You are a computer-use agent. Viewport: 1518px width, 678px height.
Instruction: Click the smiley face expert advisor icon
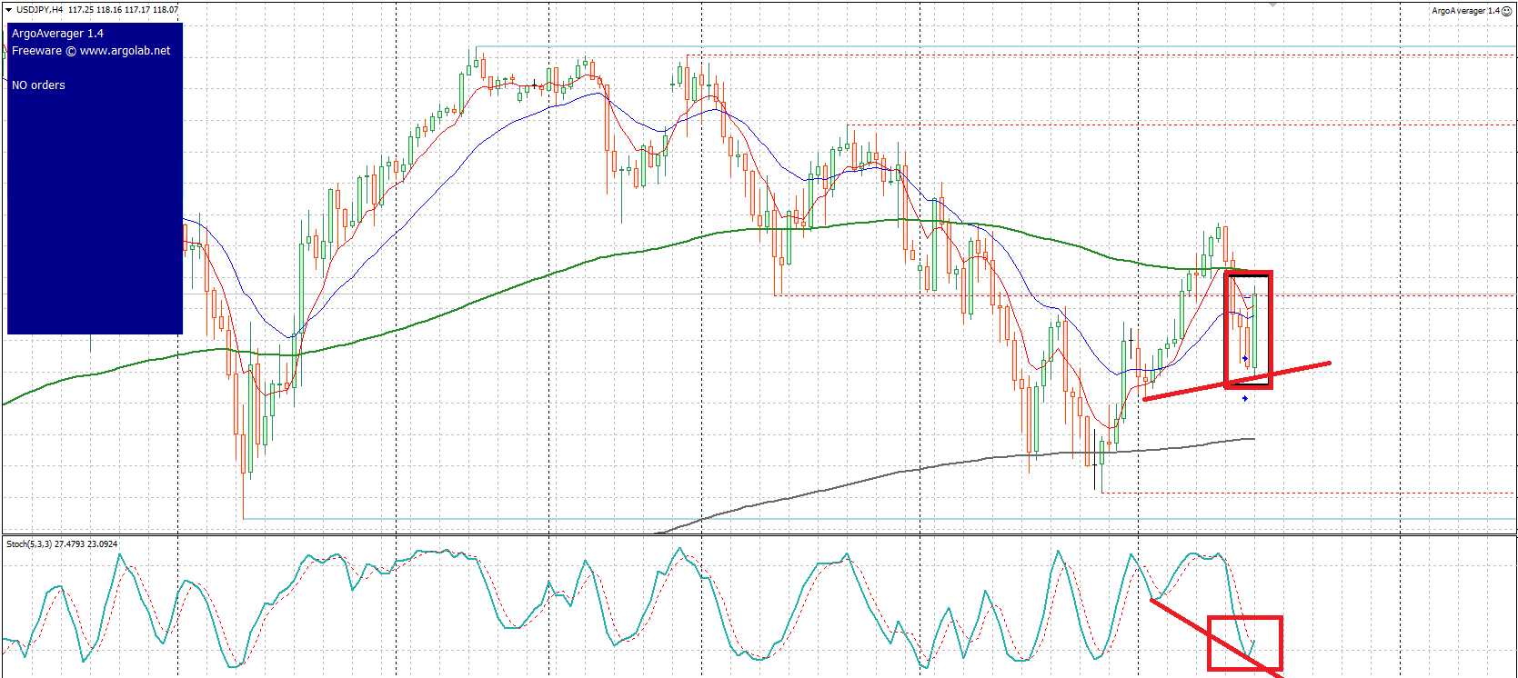[x=1506, y=11]
